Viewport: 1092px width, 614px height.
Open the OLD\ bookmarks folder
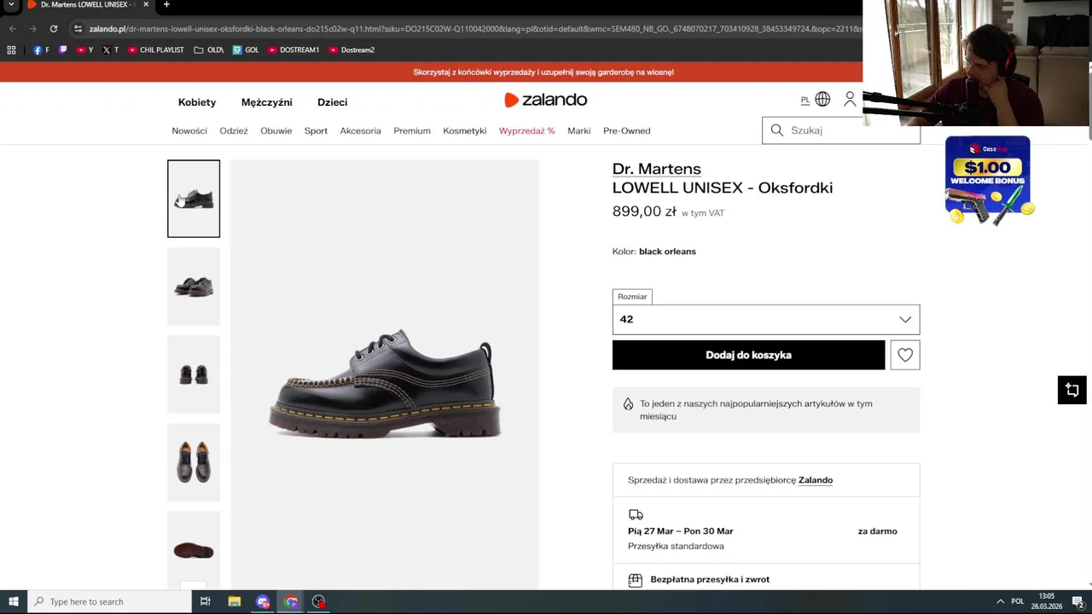[208, 50]
